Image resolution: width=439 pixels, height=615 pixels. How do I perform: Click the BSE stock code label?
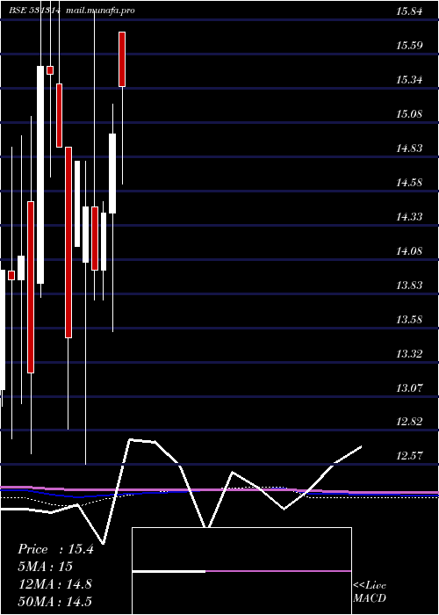(35, 11)
